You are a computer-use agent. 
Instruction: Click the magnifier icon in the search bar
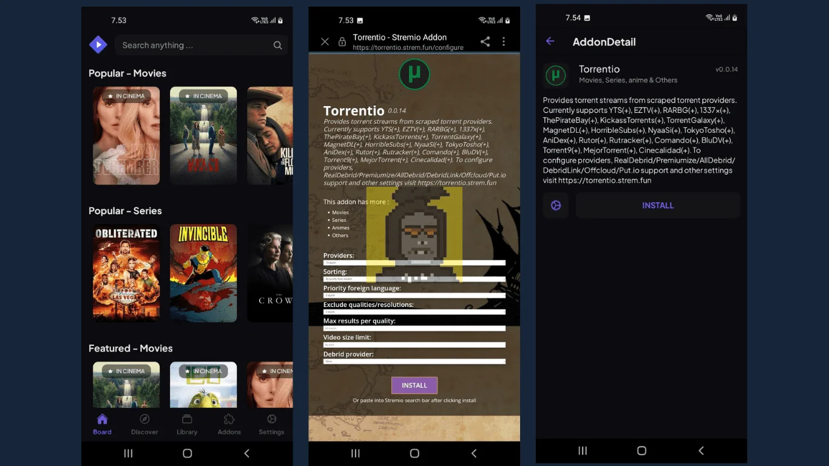click(x=277, y=46)
